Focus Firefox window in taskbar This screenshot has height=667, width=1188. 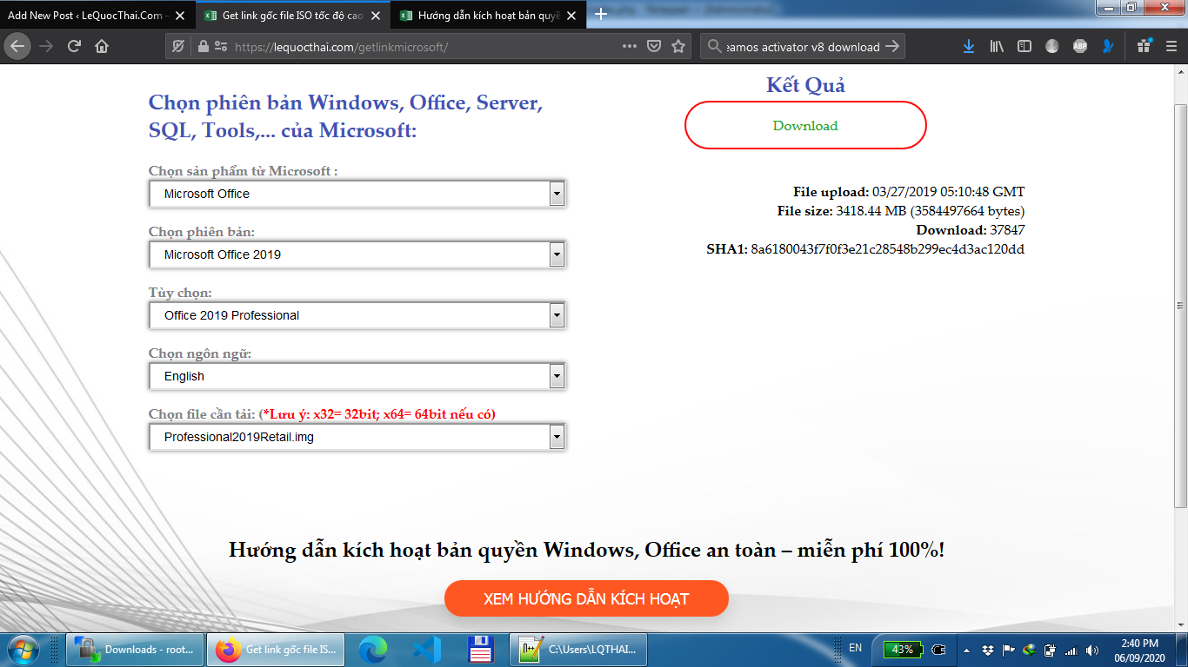pos(276,649)
